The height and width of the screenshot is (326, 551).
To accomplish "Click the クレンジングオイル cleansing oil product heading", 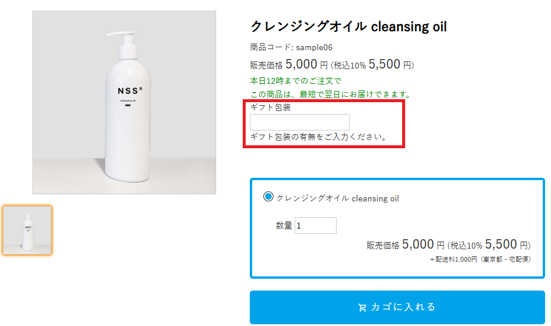I will 348,27.
